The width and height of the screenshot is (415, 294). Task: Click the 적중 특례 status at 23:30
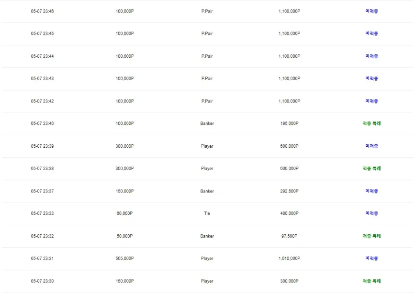(x=372, y=281)
